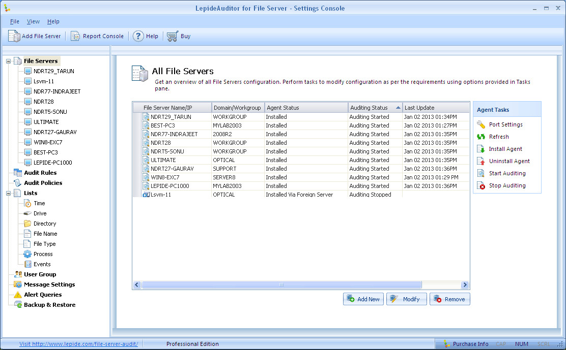Click Start Auditing in Agent Tasks
The width and height of the screenshot is (566, 350).
coord(507,173)
